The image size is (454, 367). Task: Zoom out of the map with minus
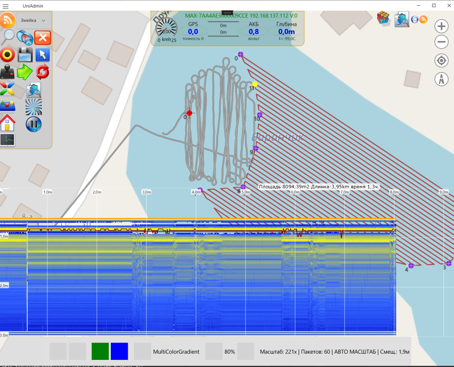pyautogui.click(x=442, y=43)
